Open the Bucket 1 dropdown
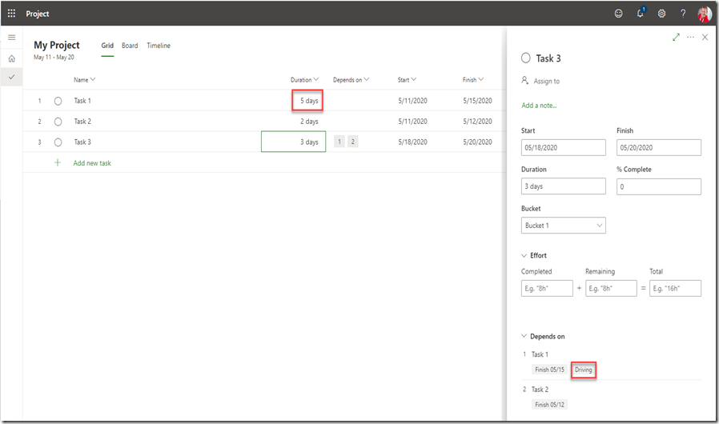Screen dimensions: 719x424 [563, 226]
